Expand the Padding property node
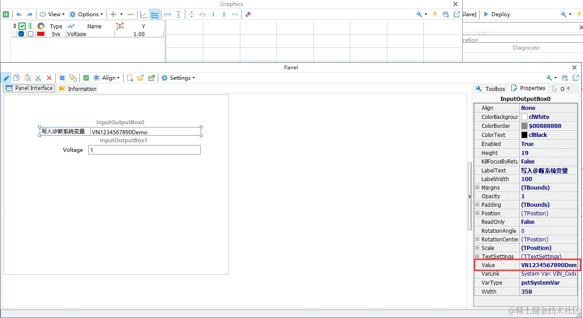Image resolution: width=583 pixels, height=318 pixels. 477,204
